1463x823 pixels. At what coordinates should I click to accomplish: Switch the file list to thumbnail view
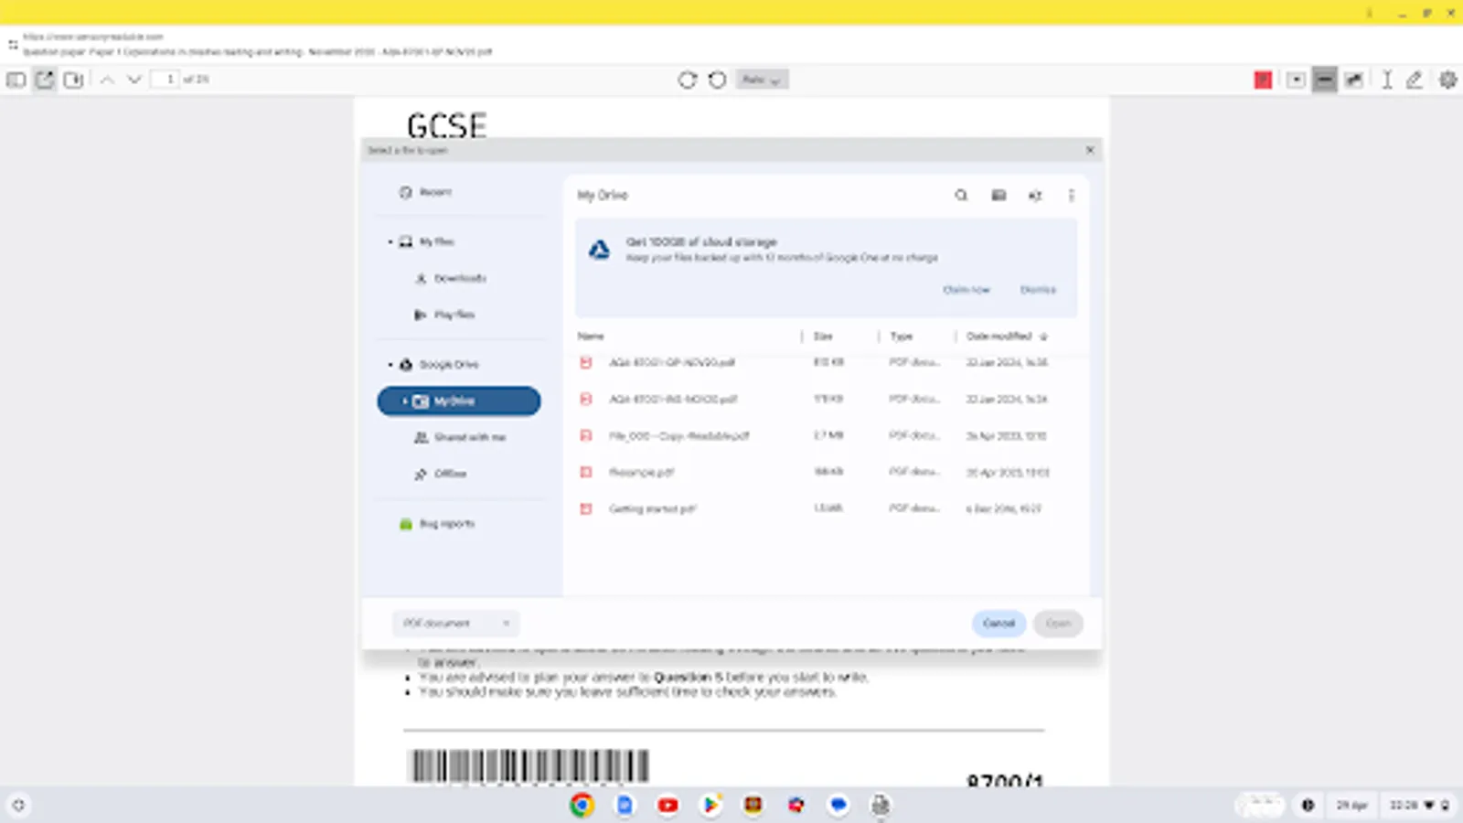[998, 195]
